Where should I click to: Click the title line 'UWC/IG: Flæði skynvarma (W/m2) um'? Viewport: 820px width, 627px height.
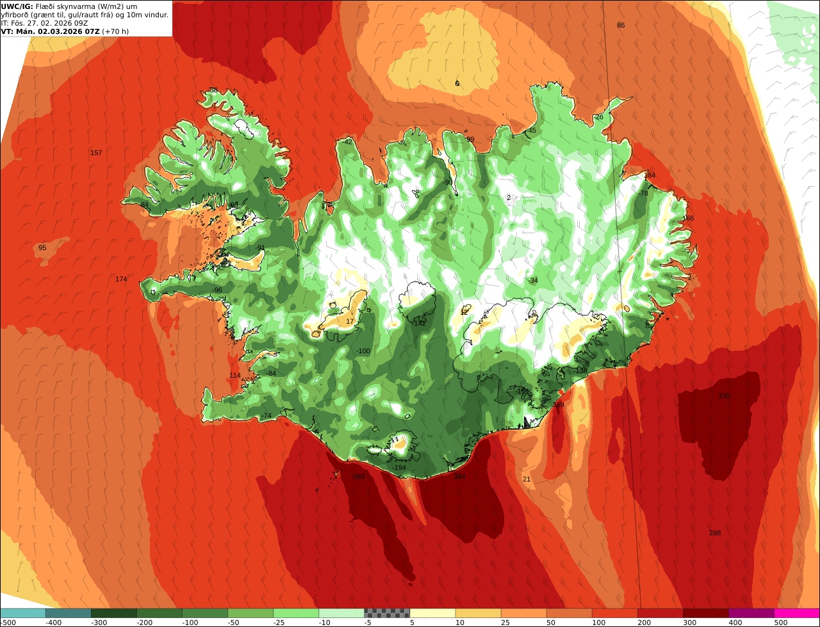tap(69, 6)
